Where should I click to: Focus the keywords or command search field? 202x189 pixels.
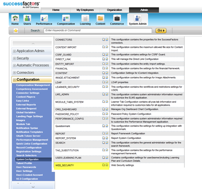coord(98,31)
